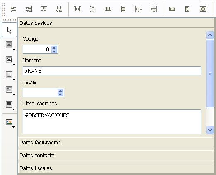Click the center vertically icon

coord(154,9)
